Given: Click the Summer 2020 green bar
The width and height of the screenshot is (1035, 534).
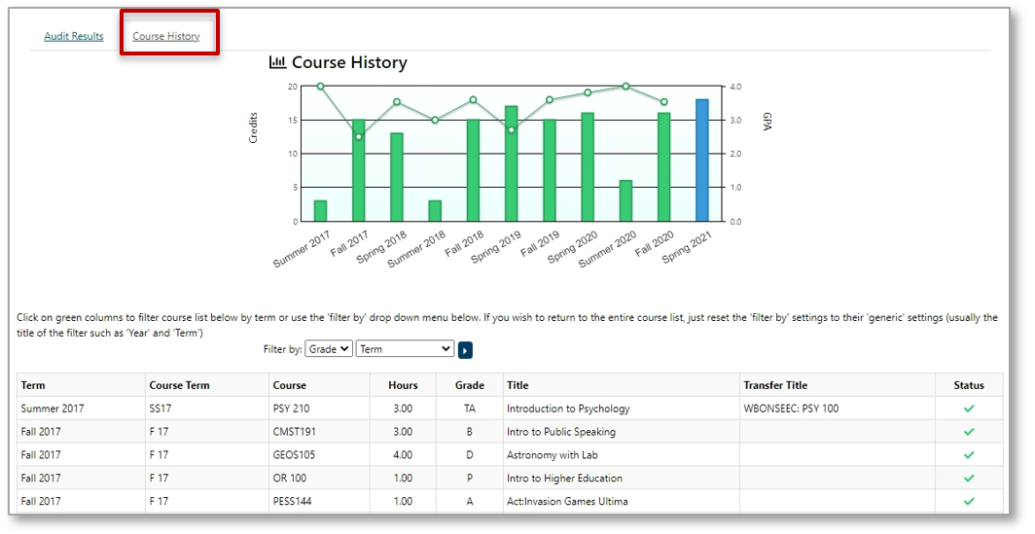Looking at the screenshot, I should click(x=625, y=200).
